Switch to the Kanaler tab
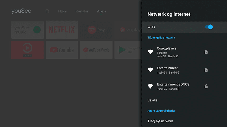 82,11
